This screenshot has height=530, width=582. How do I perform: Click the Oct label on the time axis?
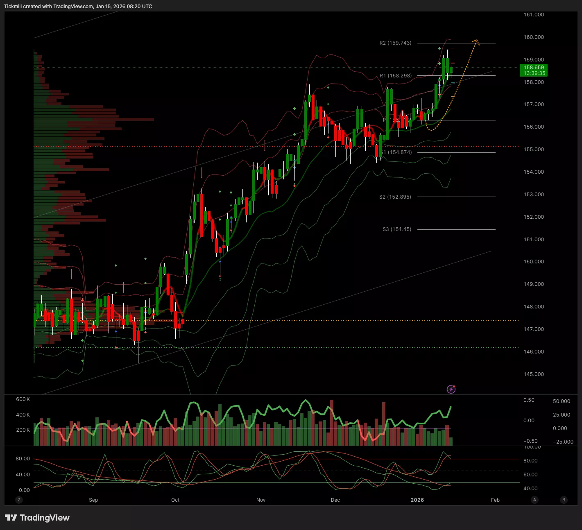pos(175,500)
